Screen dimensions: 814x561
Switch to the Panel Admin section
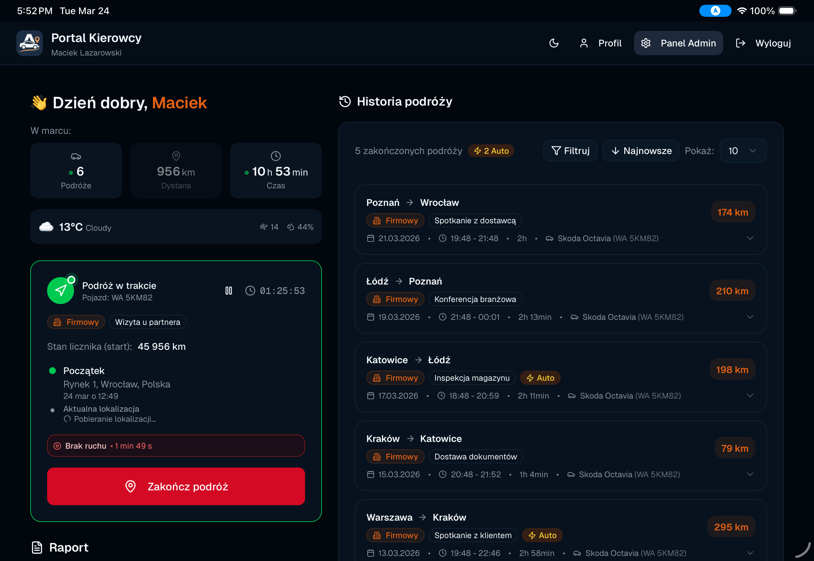click(x=688, y=43)
